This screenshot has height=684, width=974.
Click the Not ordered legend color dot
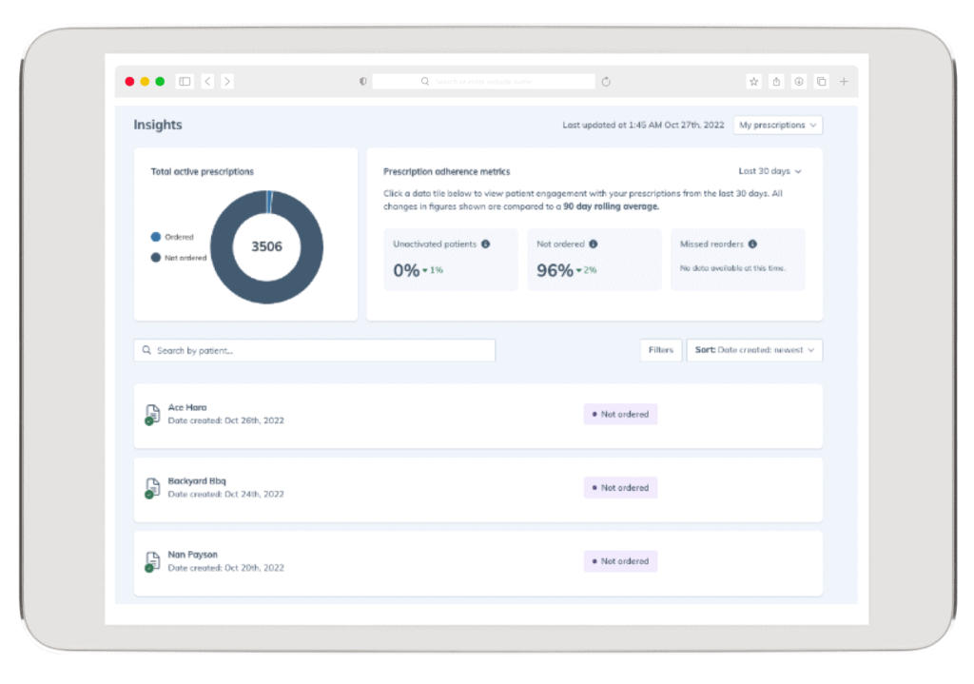[156, 257]
